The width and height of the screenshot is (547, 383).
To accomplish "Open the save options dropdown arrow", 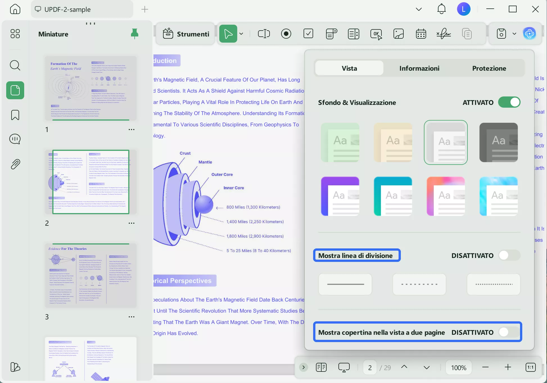I will [x=514, y=34].
